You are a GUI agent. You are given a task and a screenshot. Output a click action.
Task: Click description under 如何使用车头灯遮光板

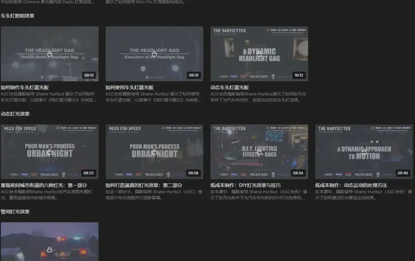pos(153,97)
